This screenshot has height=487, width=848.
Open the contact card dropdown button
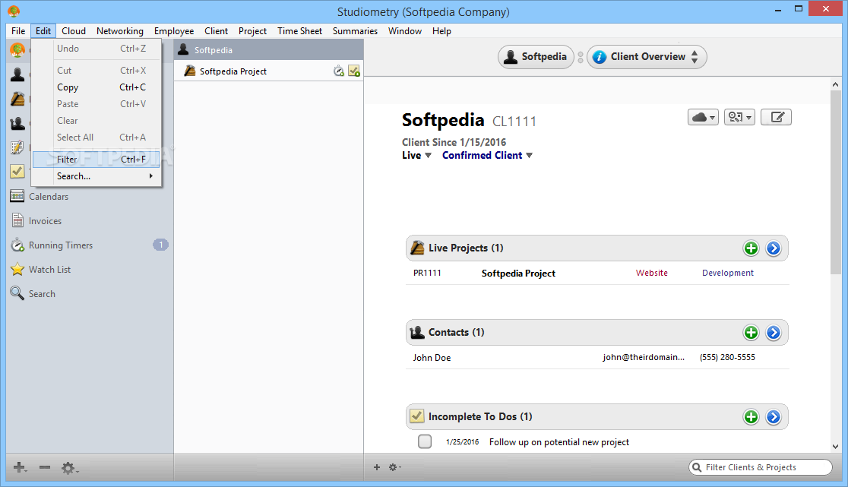(739, 117)
